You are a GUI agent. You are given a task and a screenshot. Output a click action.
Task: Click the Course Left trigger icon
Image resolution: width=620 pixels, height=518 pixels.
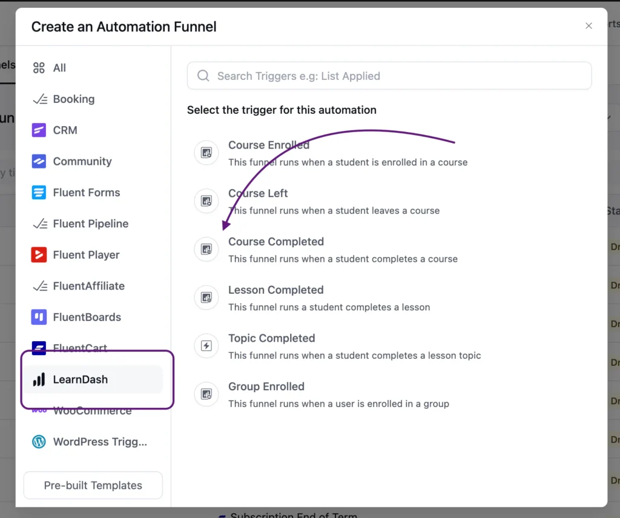[x=206, y=201]
